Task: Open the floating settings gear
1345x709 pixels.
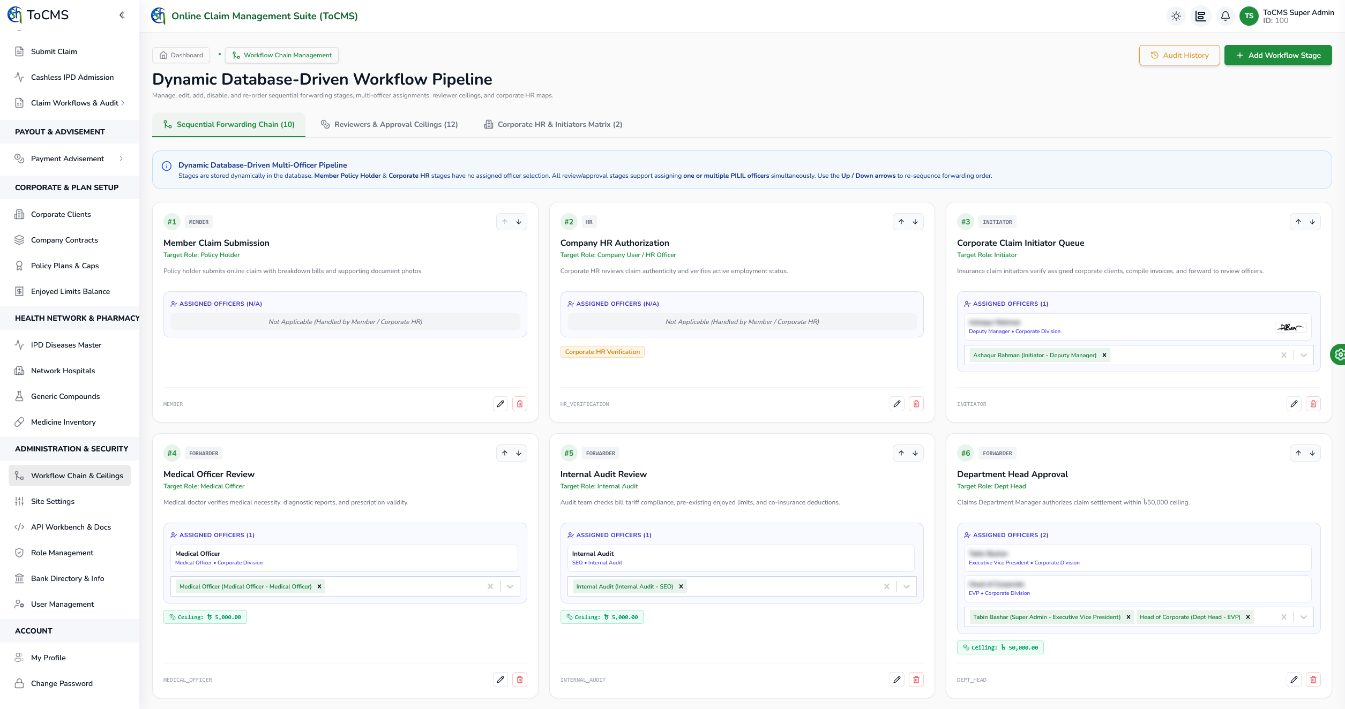Action: pyautogui.click(x=1338, y=354)
